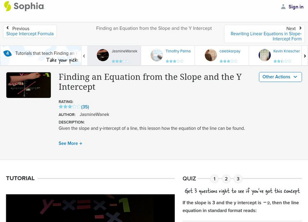Screen dimensions: 308x222
Task: Choose calebkarpay's tutorial avatar
Action: click(211, 55)
